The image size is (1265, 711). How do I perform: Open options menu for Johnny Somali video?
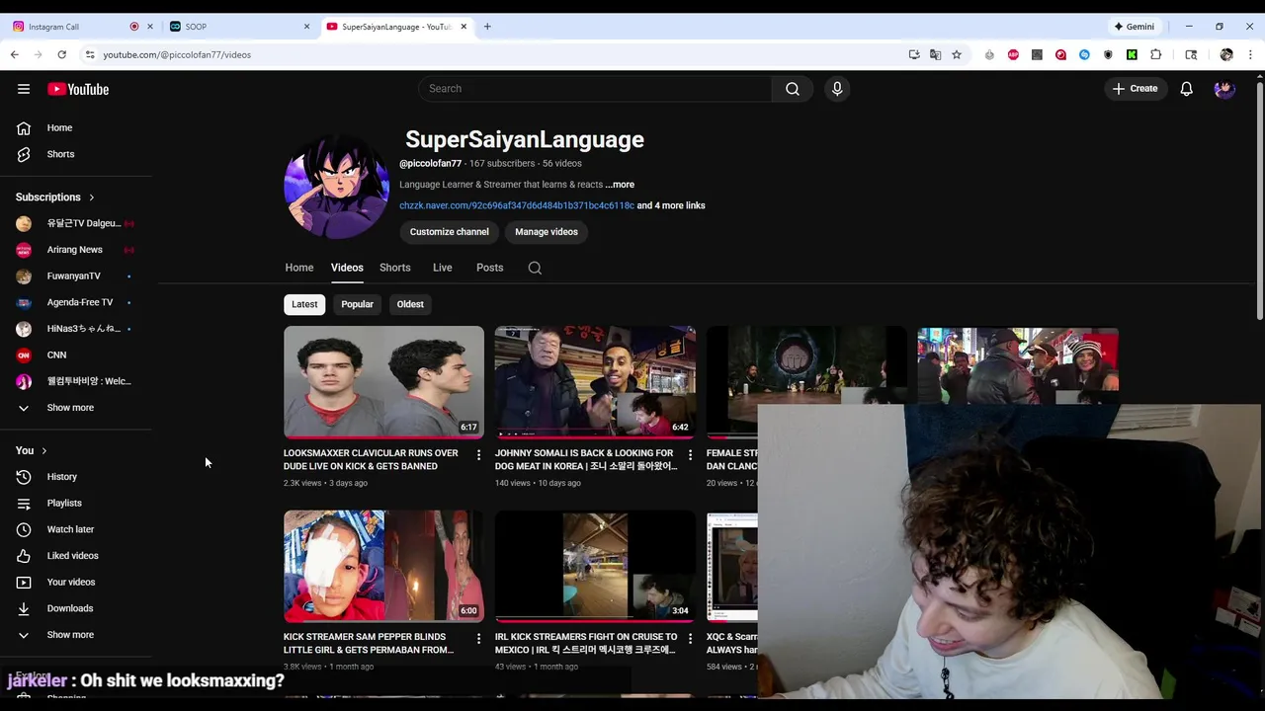[690, 455]
